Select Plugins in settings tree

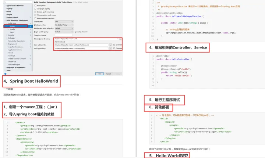tap(9, 15)
